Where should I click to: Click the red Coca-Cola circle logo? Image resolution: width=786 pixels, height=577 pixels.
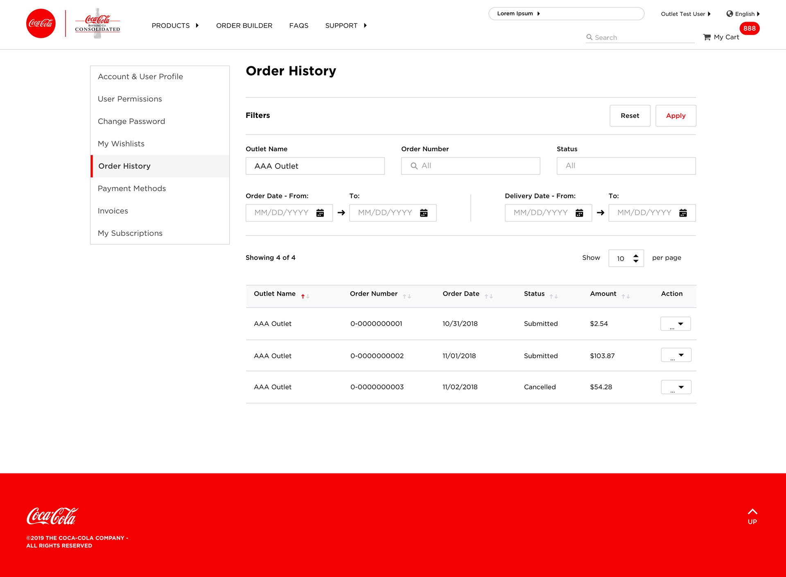41,23
